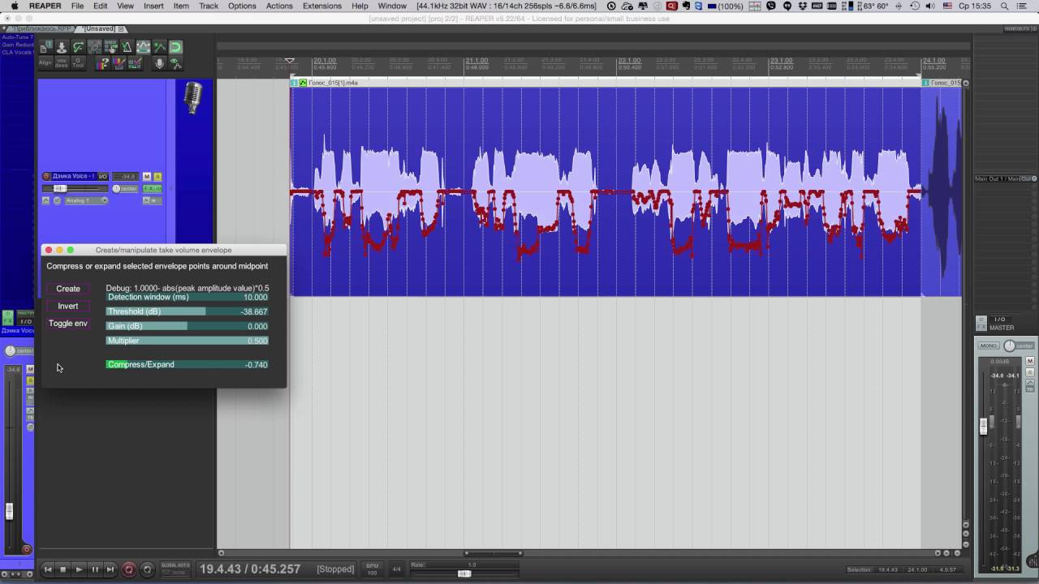The height and width of the screenshot is (584, 1039).
Task: Click the Align toolbar button
Action: click(x=45, y=63)
